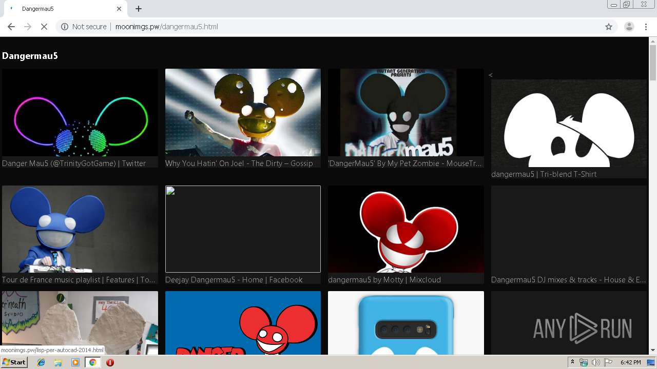Open the red mau5head Mixcloud image

tap(405, 229)
